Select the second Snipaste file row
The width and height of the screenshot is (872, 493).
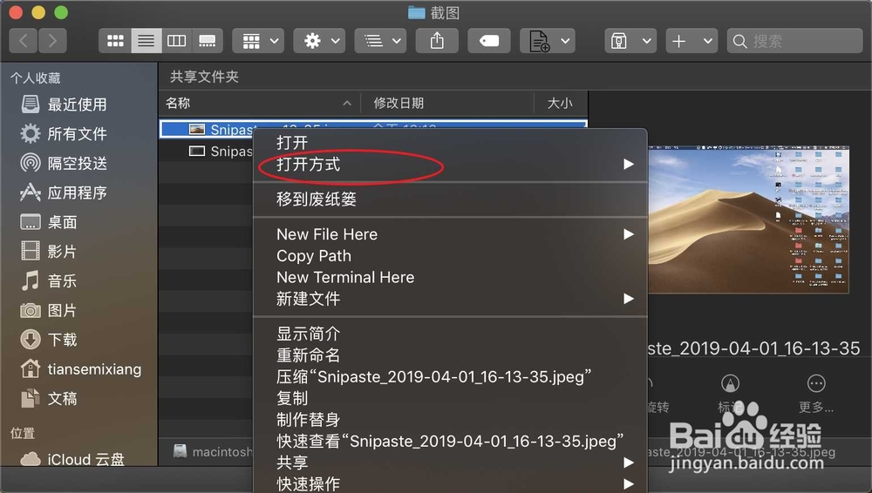207,152
